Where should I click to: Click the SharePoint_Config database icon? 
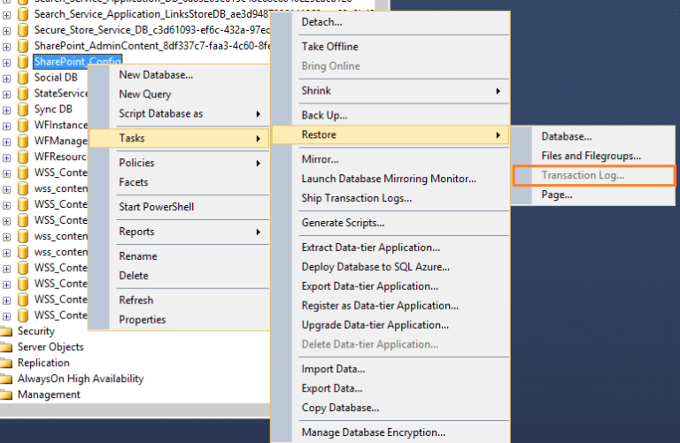click(23, 62)
